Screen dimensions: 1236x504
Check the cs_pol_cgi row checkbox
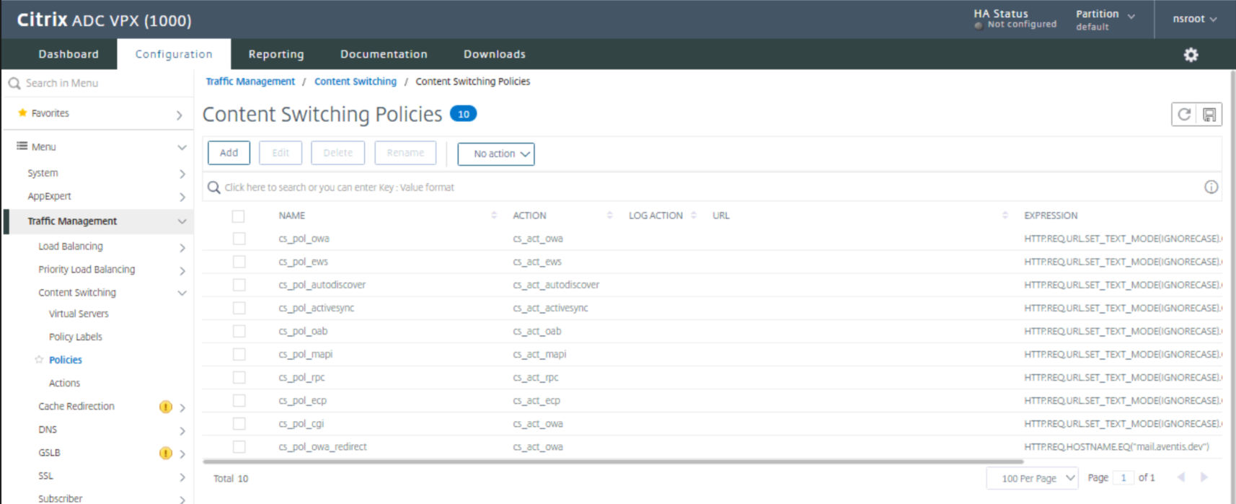(239, 423)
